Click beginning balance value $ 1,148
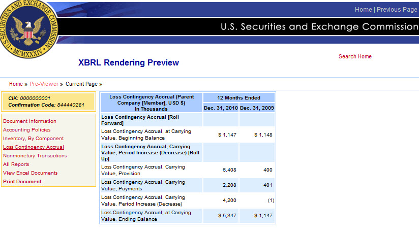Viewport: 419px width, 235px height. 263,135
